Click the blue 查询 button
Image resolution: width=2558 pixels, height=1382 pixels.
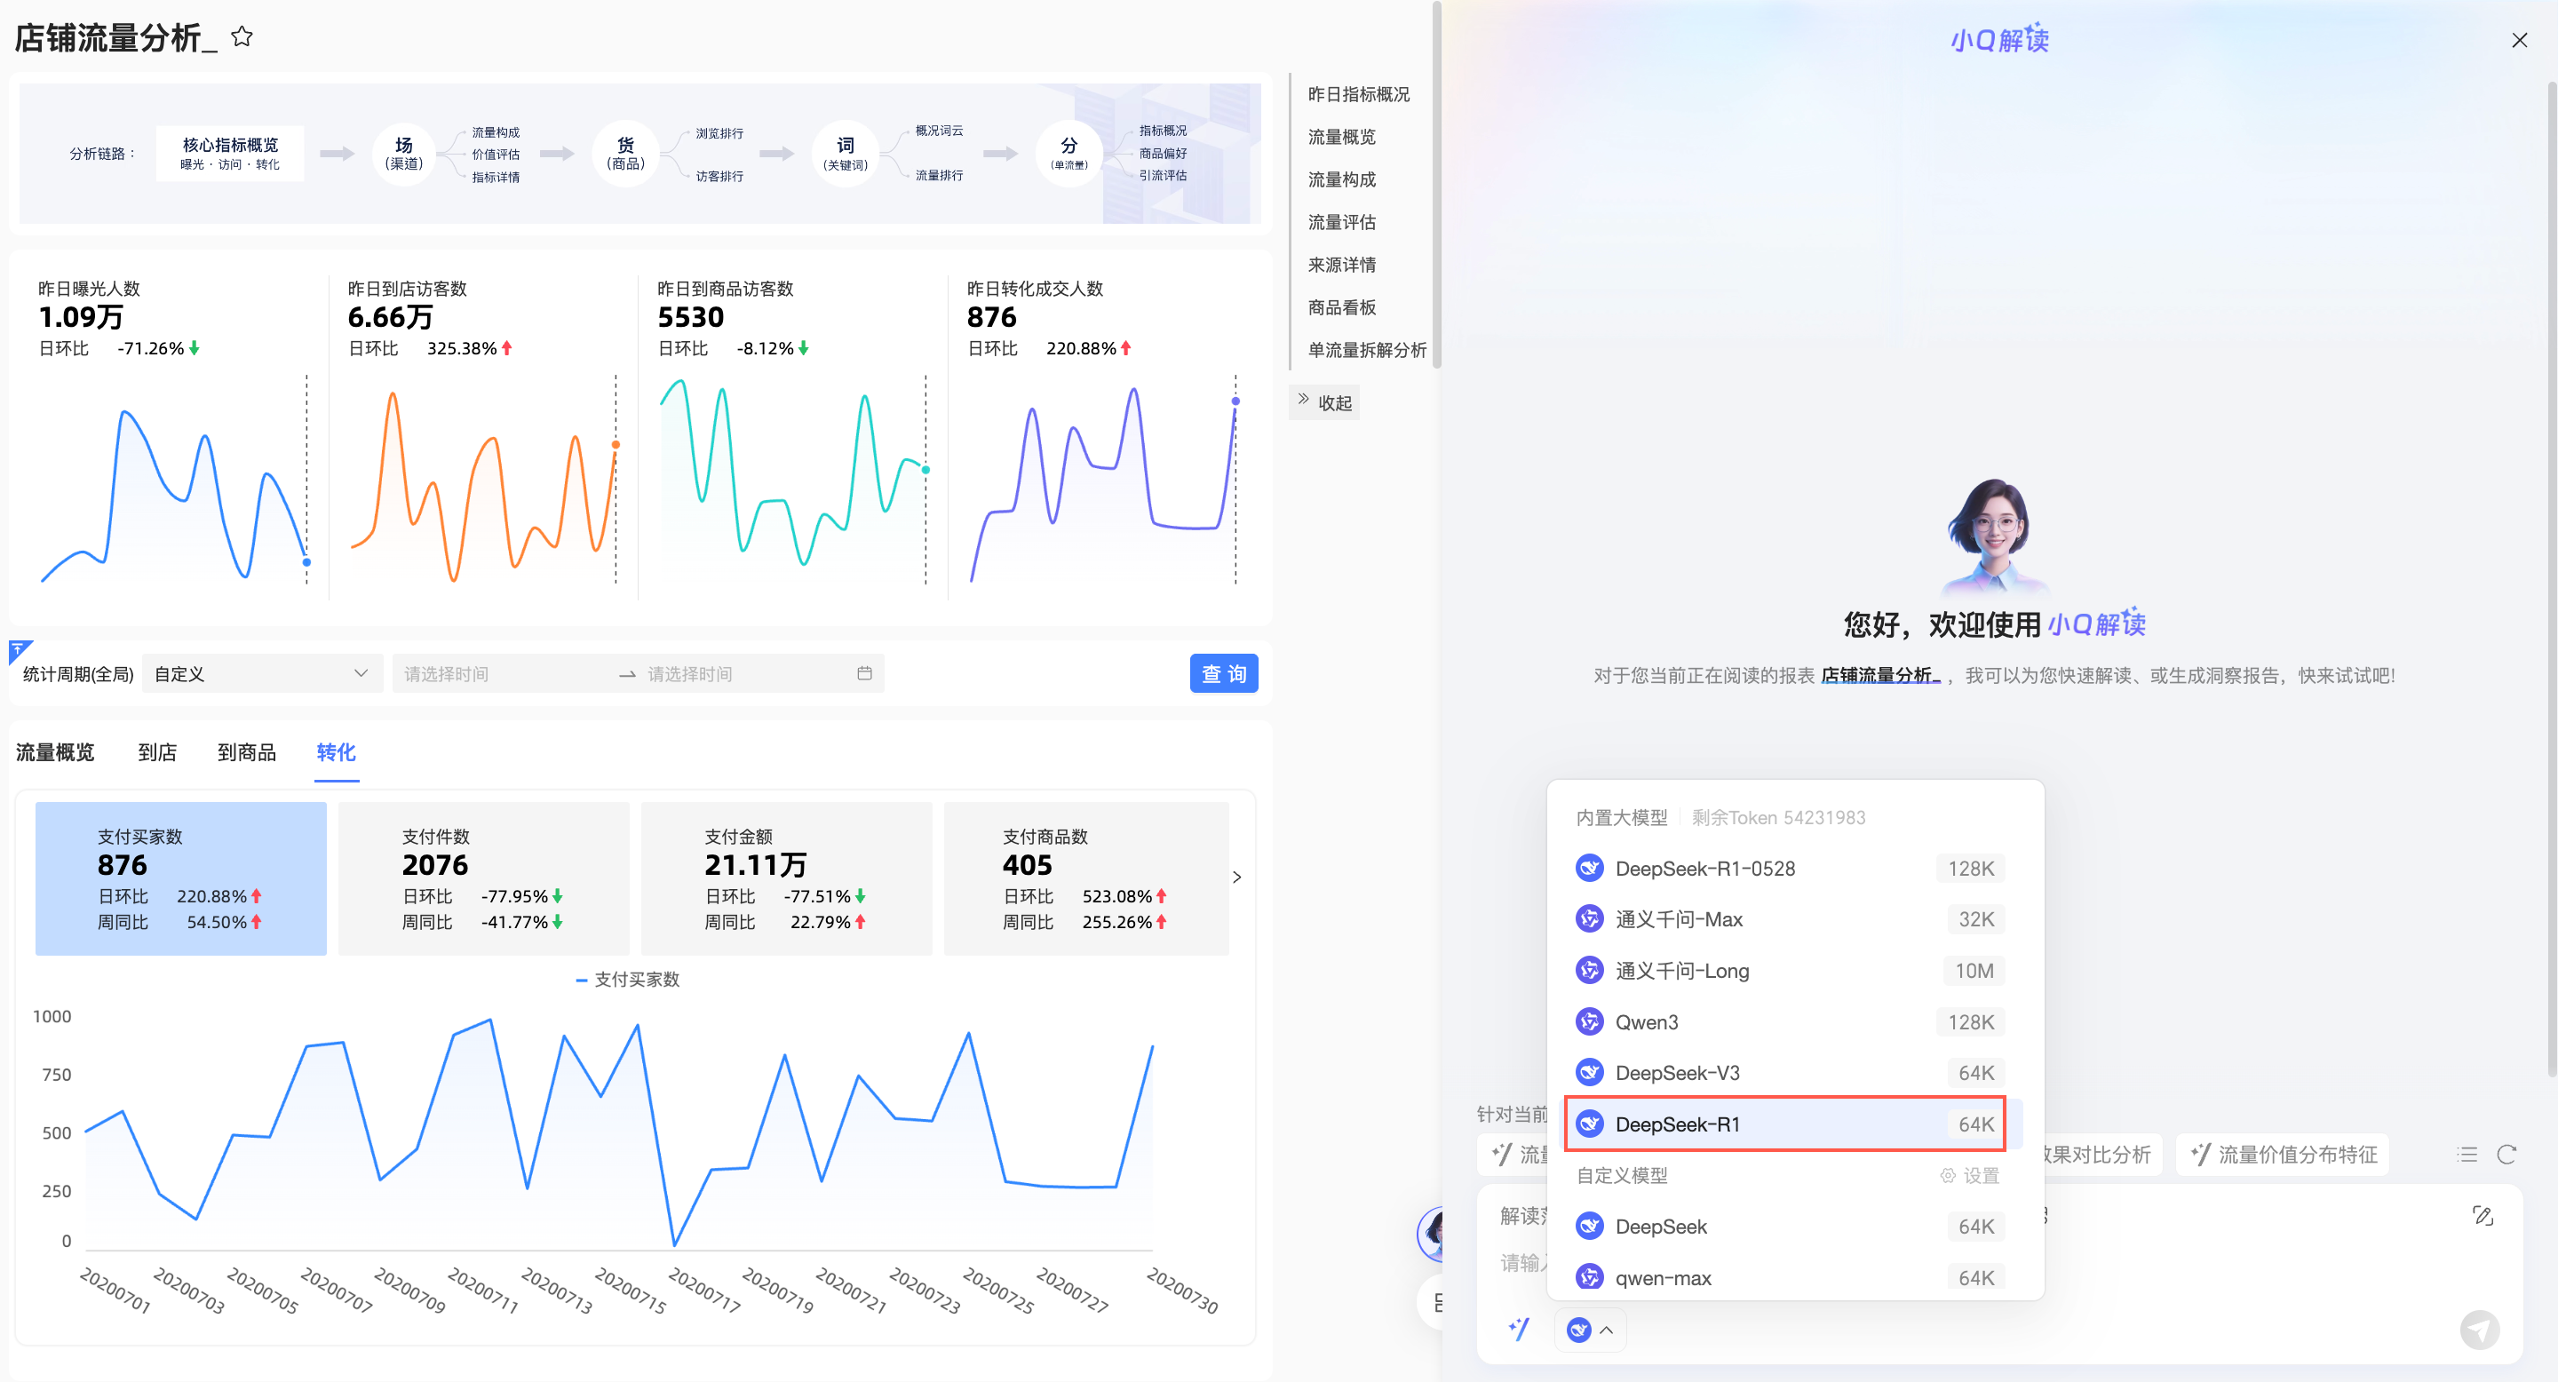coord(1223,673)
